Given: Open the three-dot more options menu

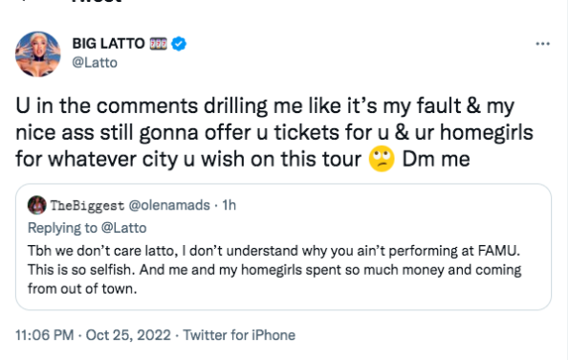Looking at the screenshot, I should tap(542, 44).
